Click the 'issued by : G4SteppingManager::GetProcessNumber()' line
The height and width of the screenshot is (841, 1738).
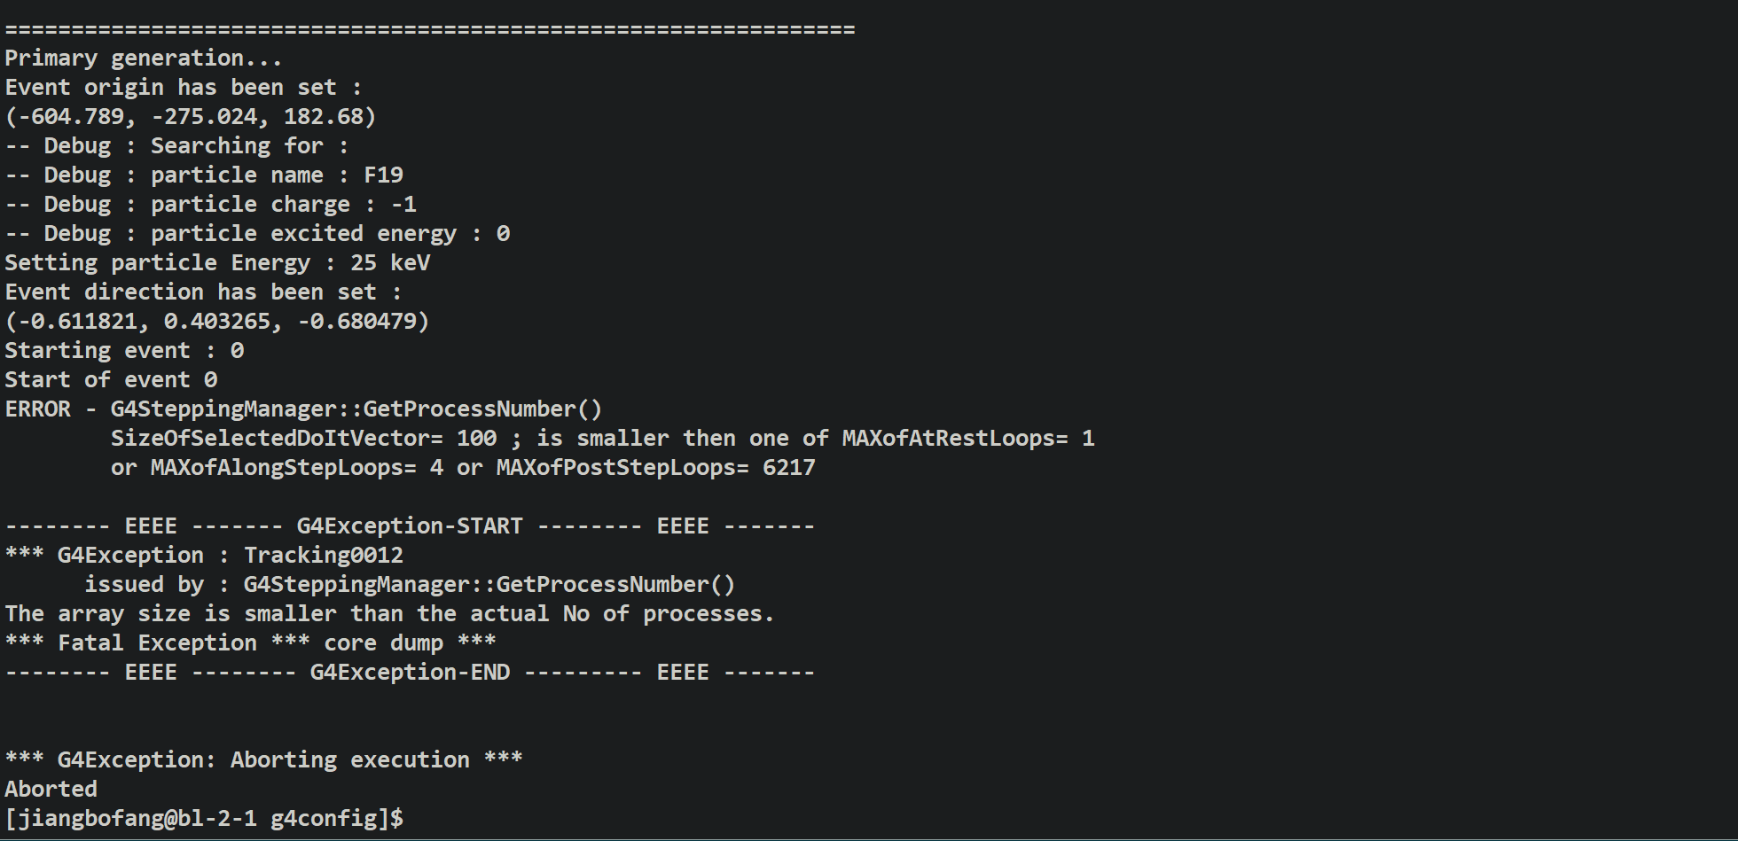(410, 584)
